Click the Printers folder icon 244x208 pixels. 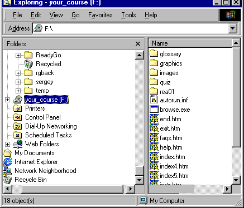click(18, 108)
